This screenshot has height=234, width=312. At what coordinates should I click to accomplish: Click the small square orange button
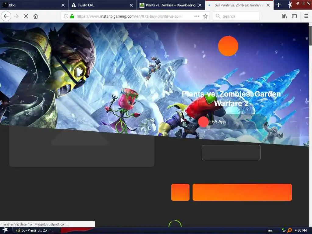click(180, 192)
